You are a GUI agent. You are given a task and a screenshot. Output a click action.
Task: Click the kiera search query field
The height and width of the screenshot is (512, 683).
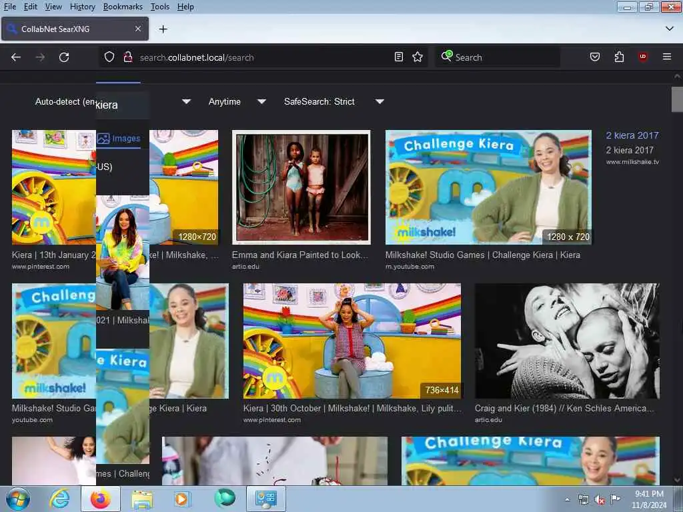point(123,105)
